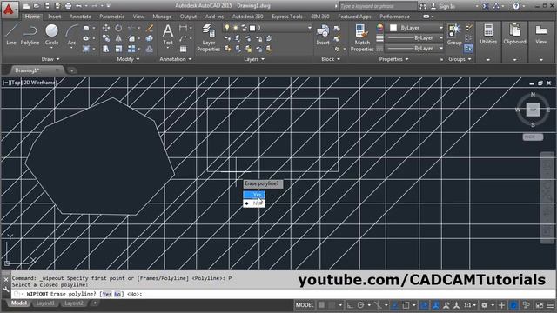Toggle the rectangle icon button beside object snap tracking
Viewport: 557px width, 313px height.
click(406, 305)
